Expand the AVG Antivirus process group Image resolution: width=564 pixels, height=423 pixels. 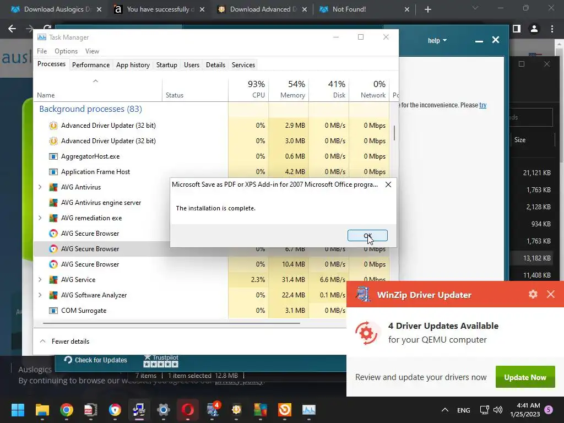(x=40, y=187)
